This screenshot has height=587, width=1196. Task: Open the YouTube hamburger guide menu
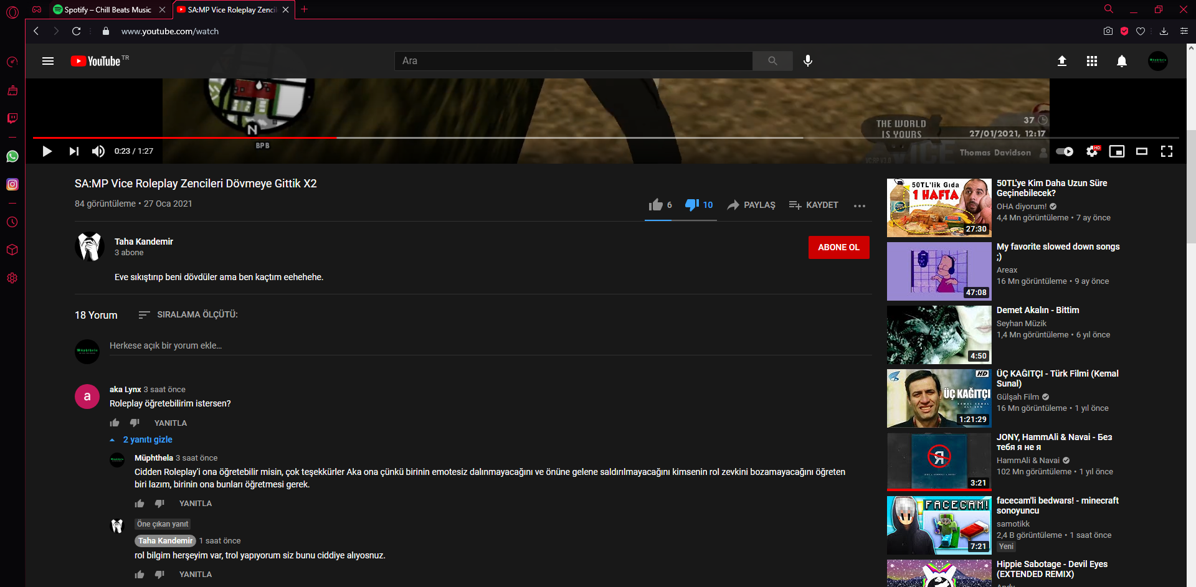48,61
